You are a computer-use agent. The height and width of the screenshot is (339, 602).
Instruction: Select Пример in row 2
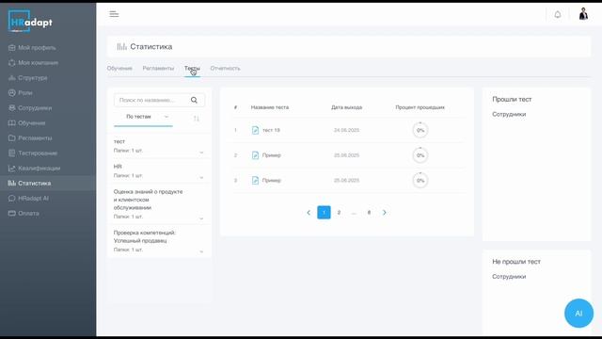(272, 155)
